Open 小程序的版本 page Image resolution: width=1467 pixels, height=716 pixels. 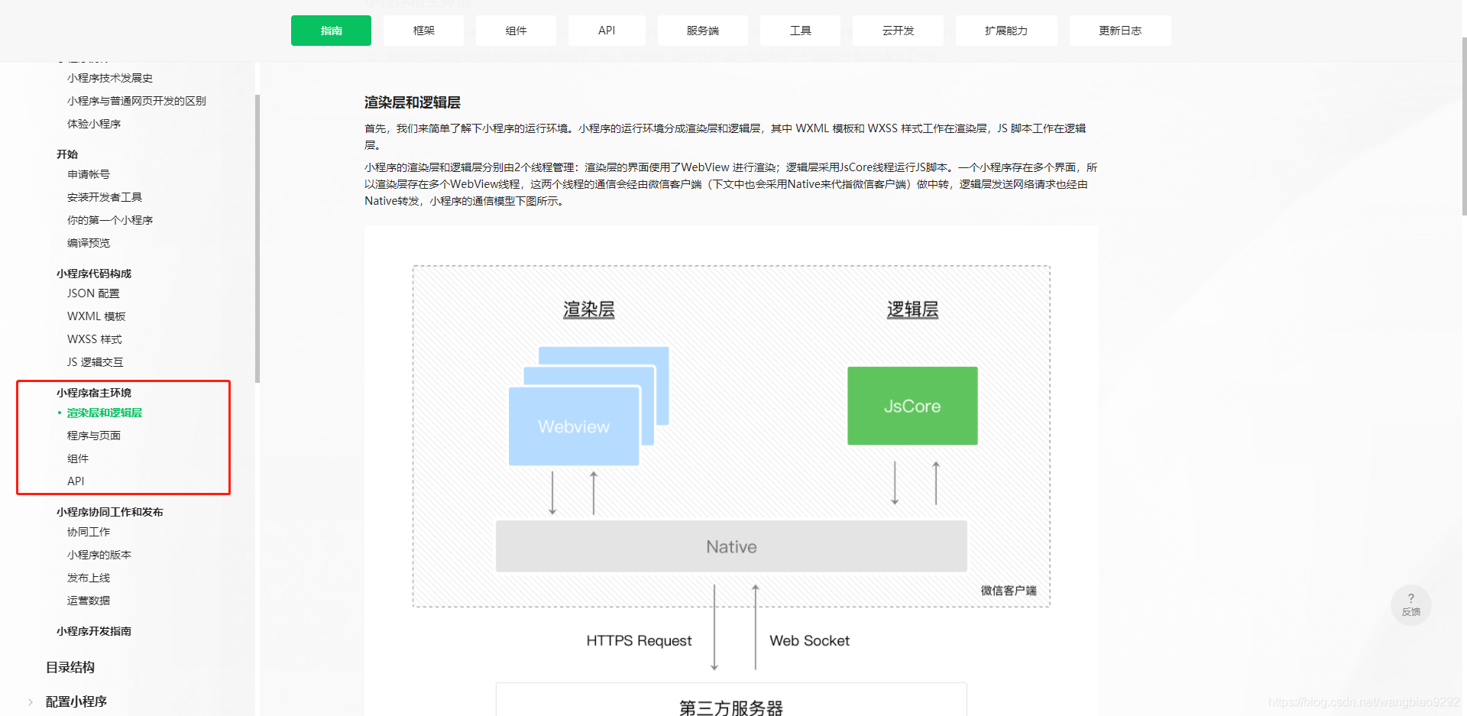click(99, 555)
